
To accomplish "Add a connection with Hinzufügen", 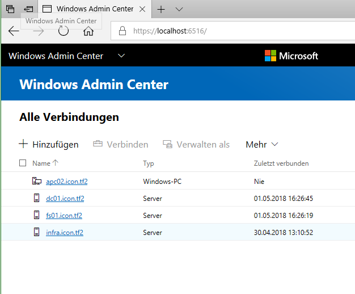I will [49, 144].
